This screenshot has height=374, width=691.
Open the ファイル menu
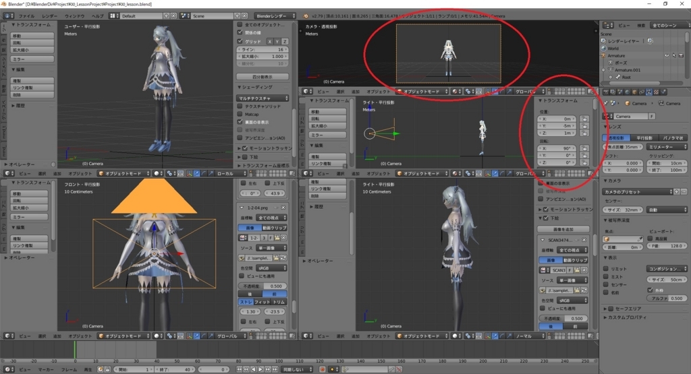click(26, 16)
